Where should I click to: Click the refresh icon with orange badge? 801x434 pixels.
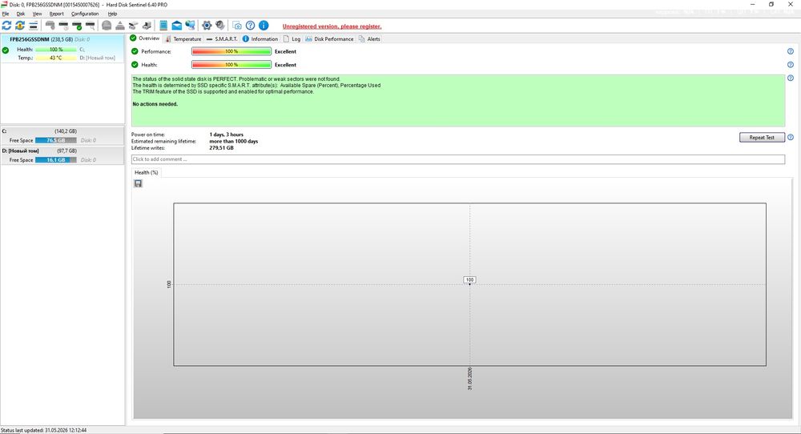[x=20, y=25]
